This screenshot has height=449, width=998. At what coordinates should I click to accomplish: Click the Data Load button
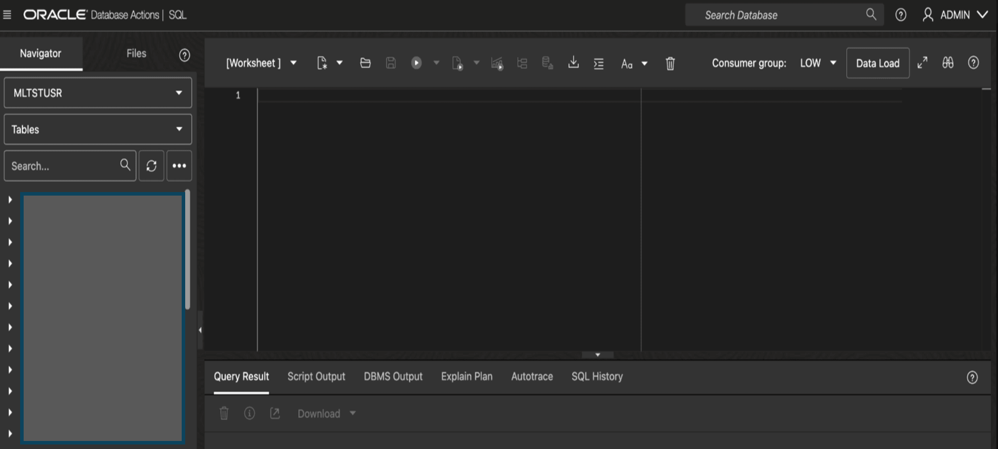[878, 63]
